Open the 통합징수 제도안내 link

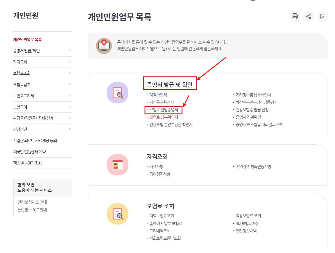pyautogui.click(x=32, y=210)
